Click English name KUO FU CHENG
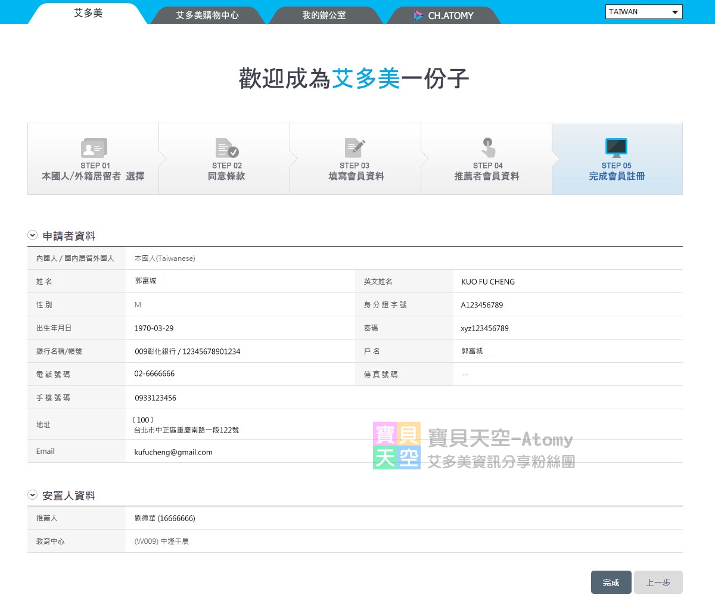This screenshot has width=715, height=604. (488, 282)
